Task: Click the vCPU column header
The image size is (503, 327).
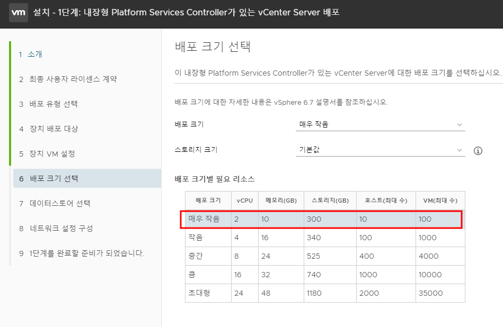Action: click(x=245, y=201)
